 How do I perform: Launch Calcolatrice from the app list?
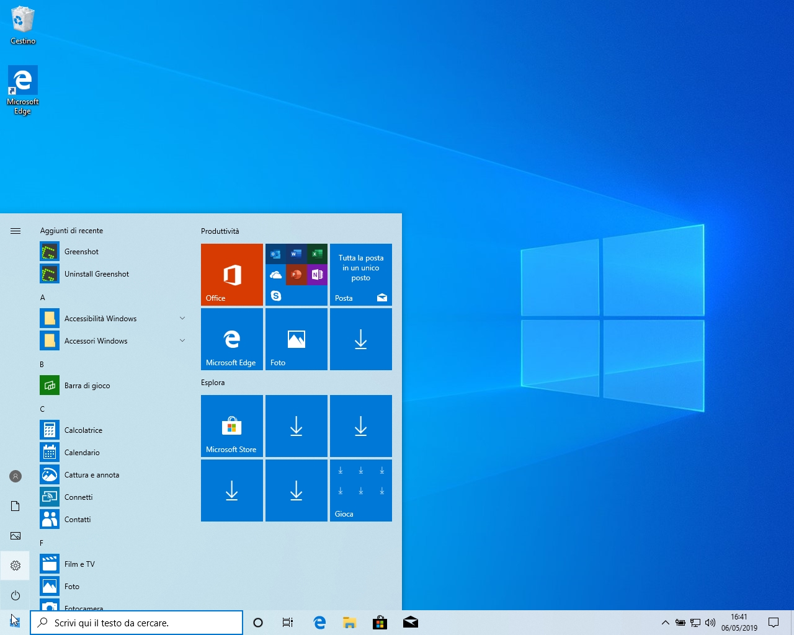pos(113,430)
